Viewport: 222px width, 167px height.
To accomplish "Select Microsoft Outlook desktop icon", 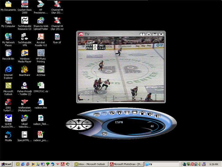I will (x=8, y=89).
